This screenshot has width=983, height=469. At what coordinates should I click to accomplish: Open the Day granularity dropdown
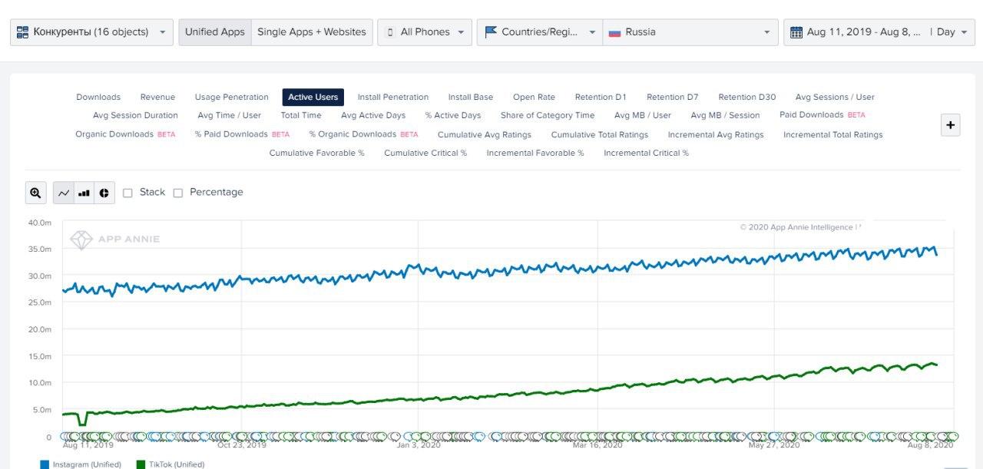tap(952, 32)
